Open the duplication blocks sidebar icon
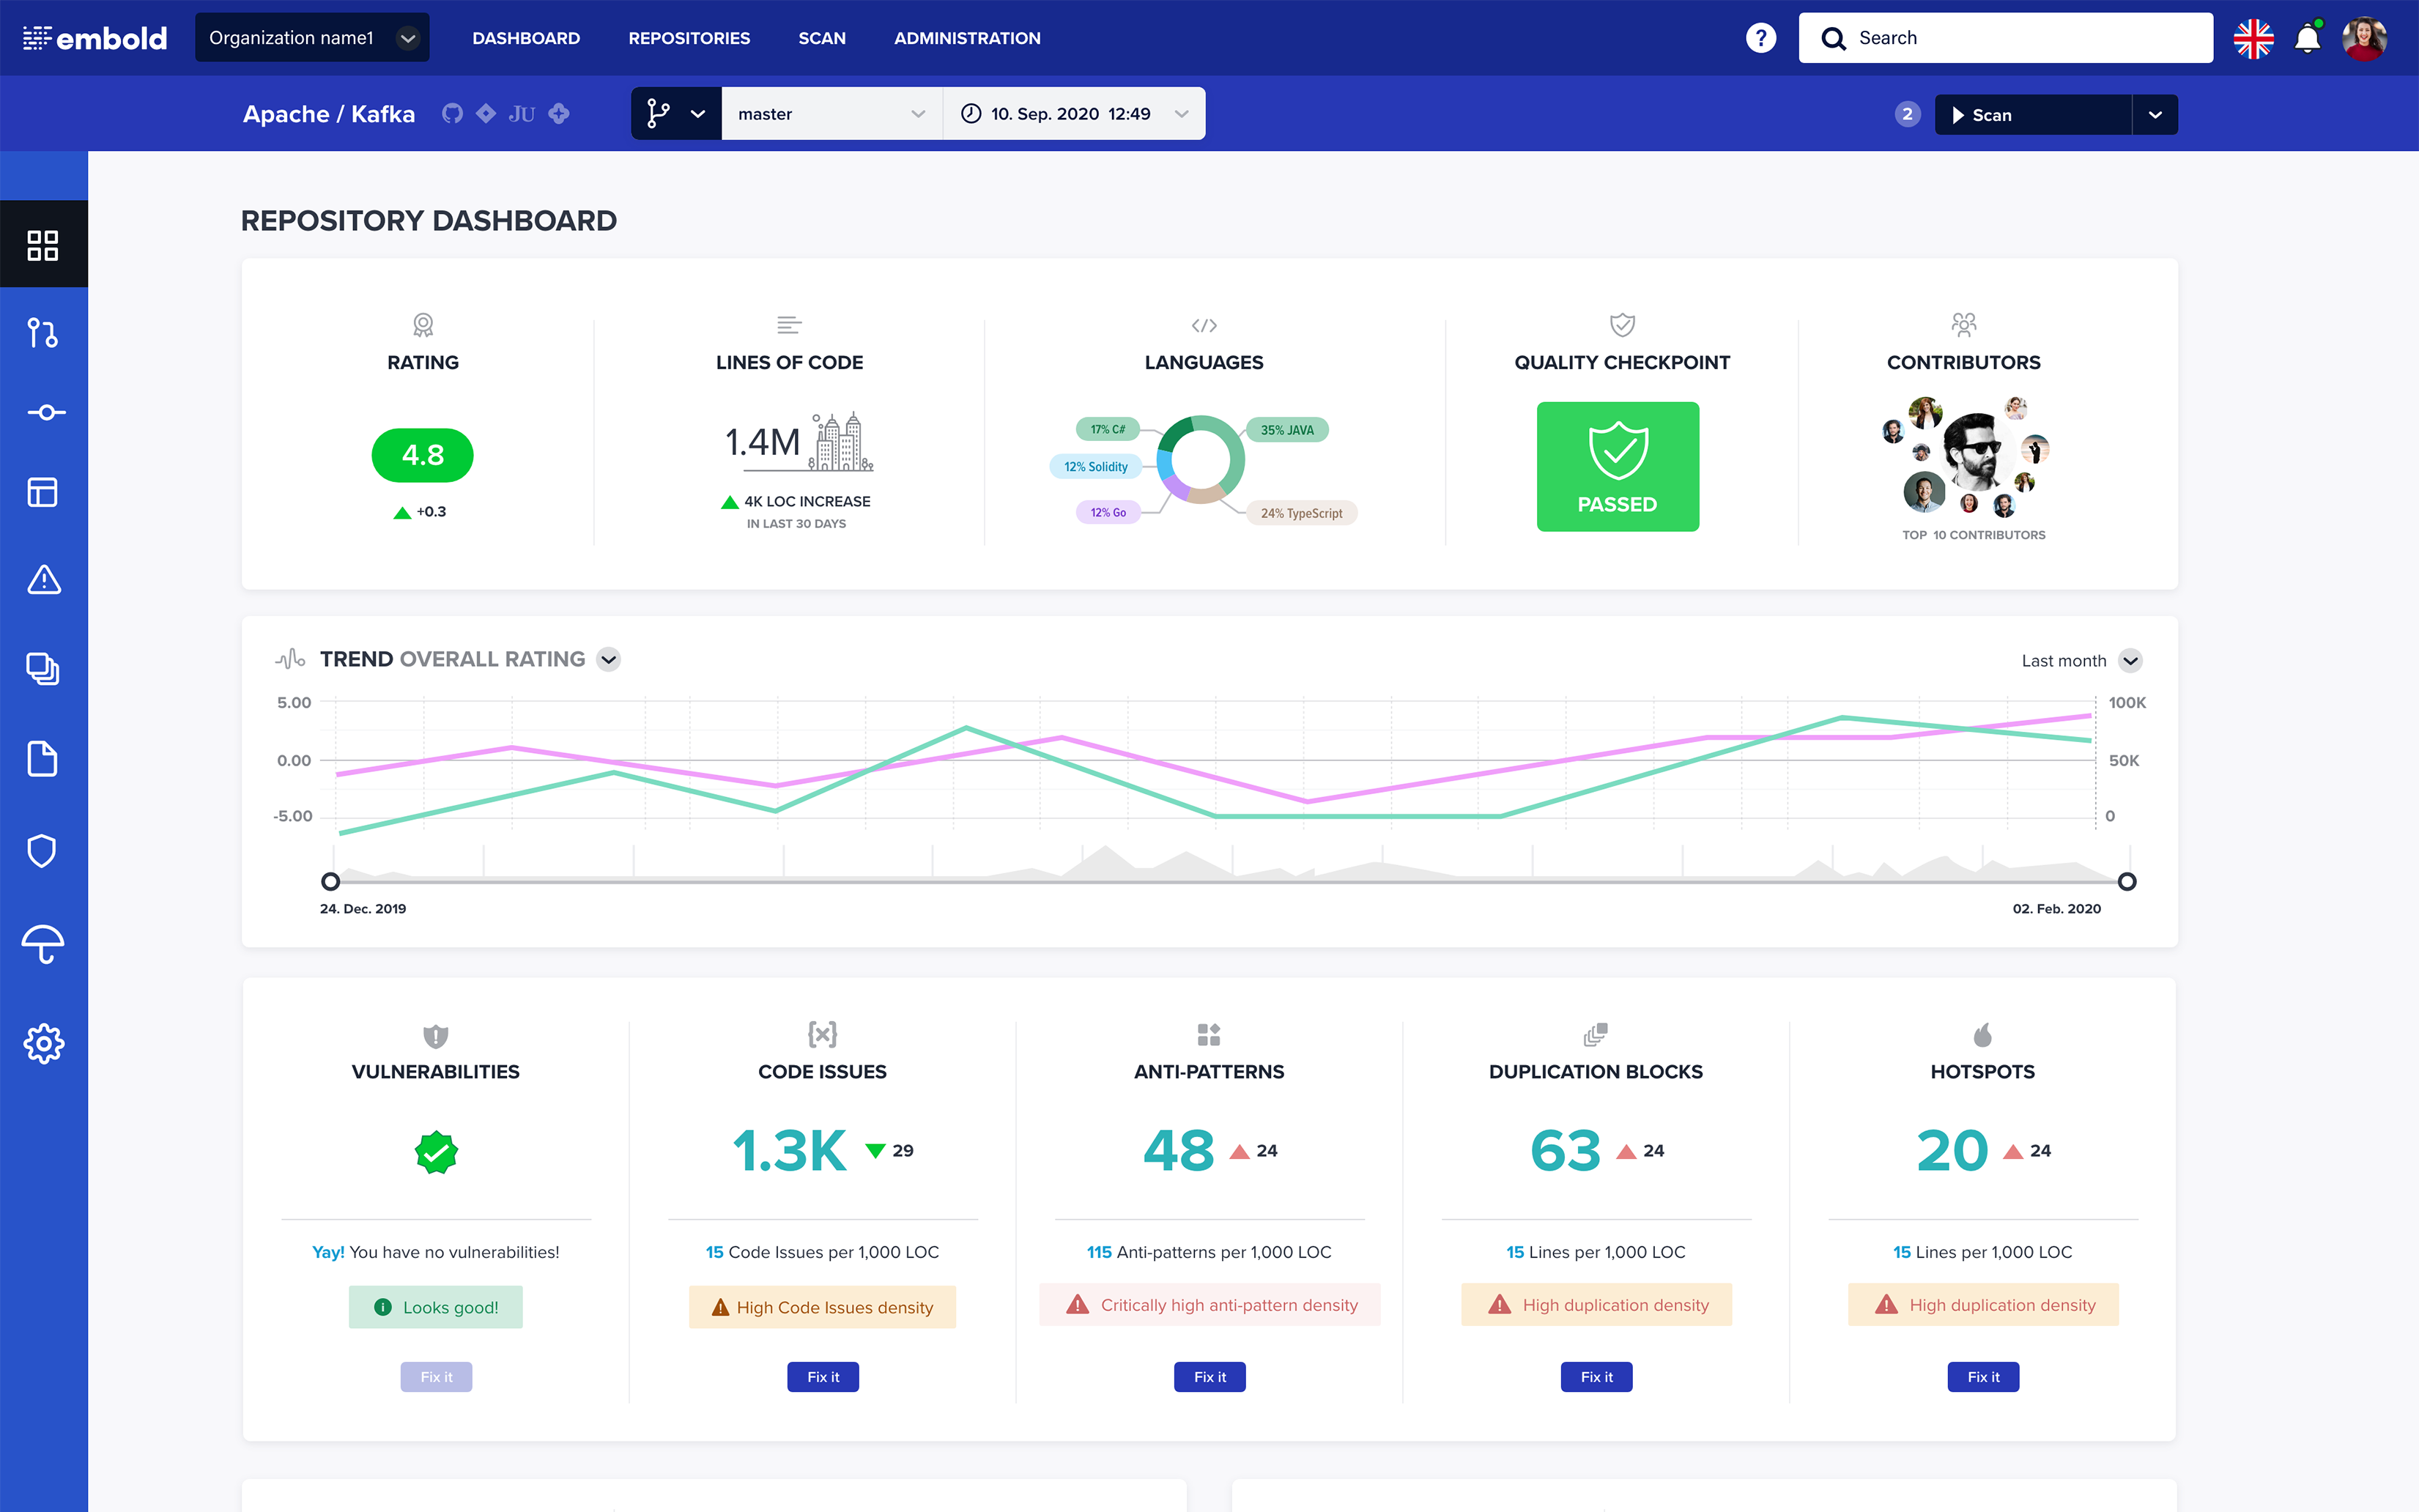 (x=42, y=668)
